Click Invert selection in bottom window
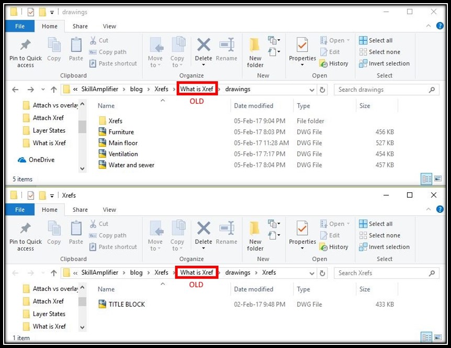 click(384, 247)
